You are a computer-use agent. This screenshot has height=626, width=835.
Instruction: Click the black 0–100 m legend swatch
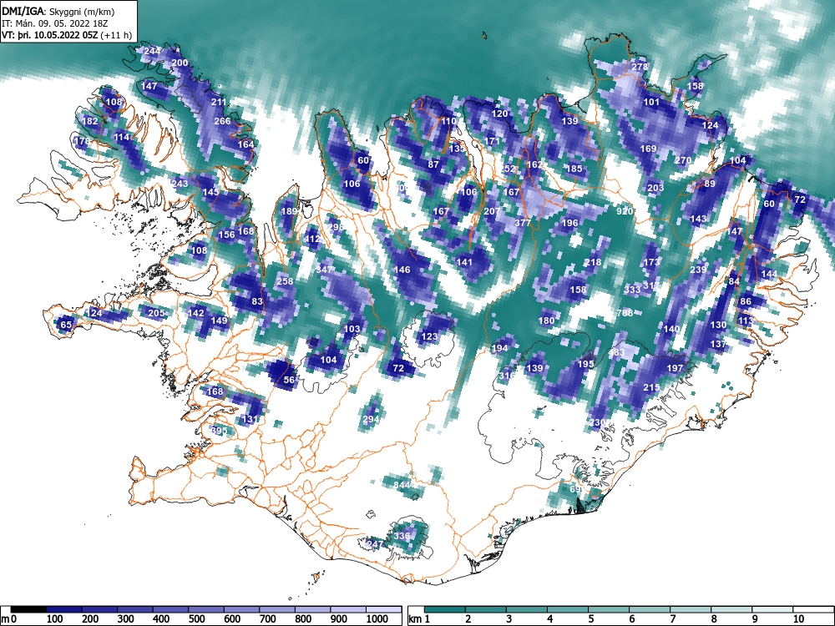[x=28, y=609]
